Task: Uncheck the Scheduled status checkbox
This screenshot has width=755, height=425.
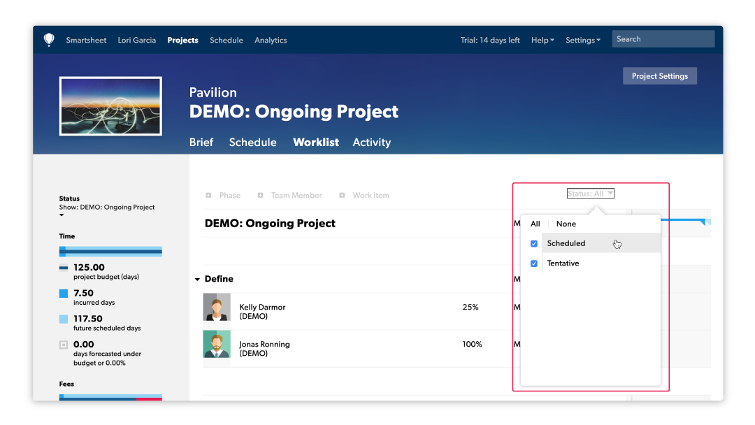Action: [x=534, y=244]
